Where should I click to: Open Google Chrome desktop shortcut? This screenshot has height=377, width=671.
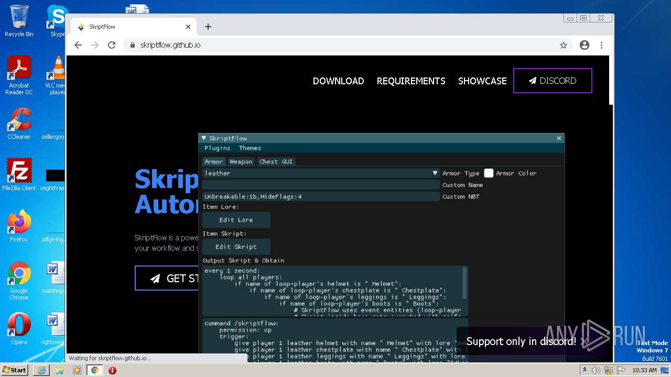[x=19, y=281]
